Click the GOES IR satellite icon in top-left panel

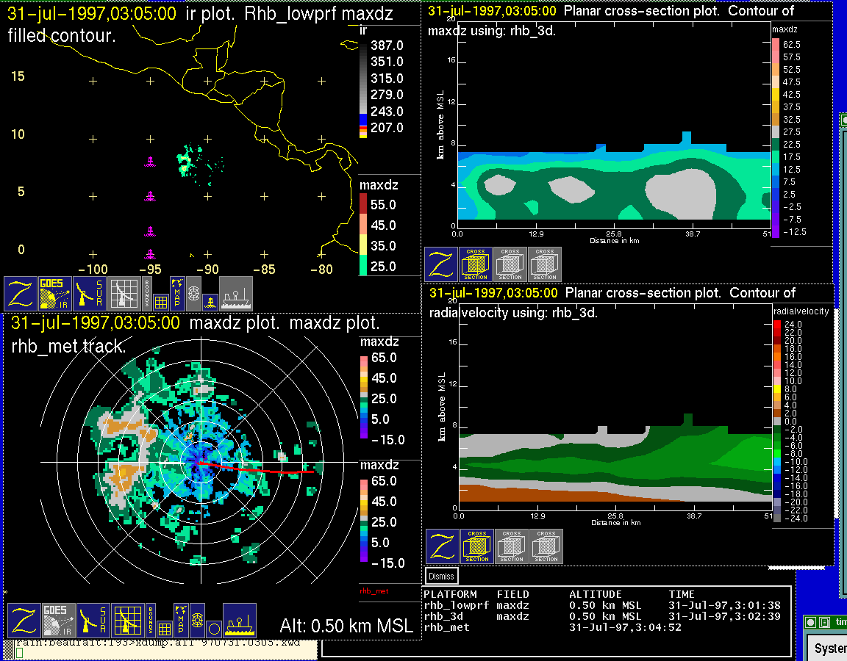[x=54, y=294]
